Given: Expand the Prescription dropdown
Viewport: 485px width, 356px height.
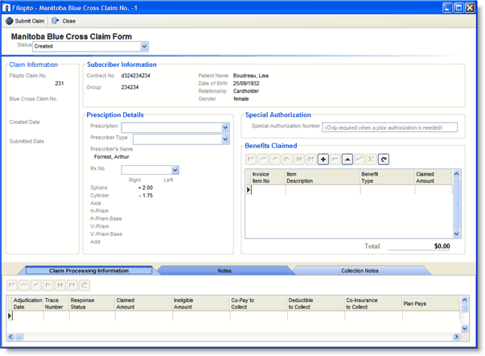Looking at the screenshot, I should (225, 127).
